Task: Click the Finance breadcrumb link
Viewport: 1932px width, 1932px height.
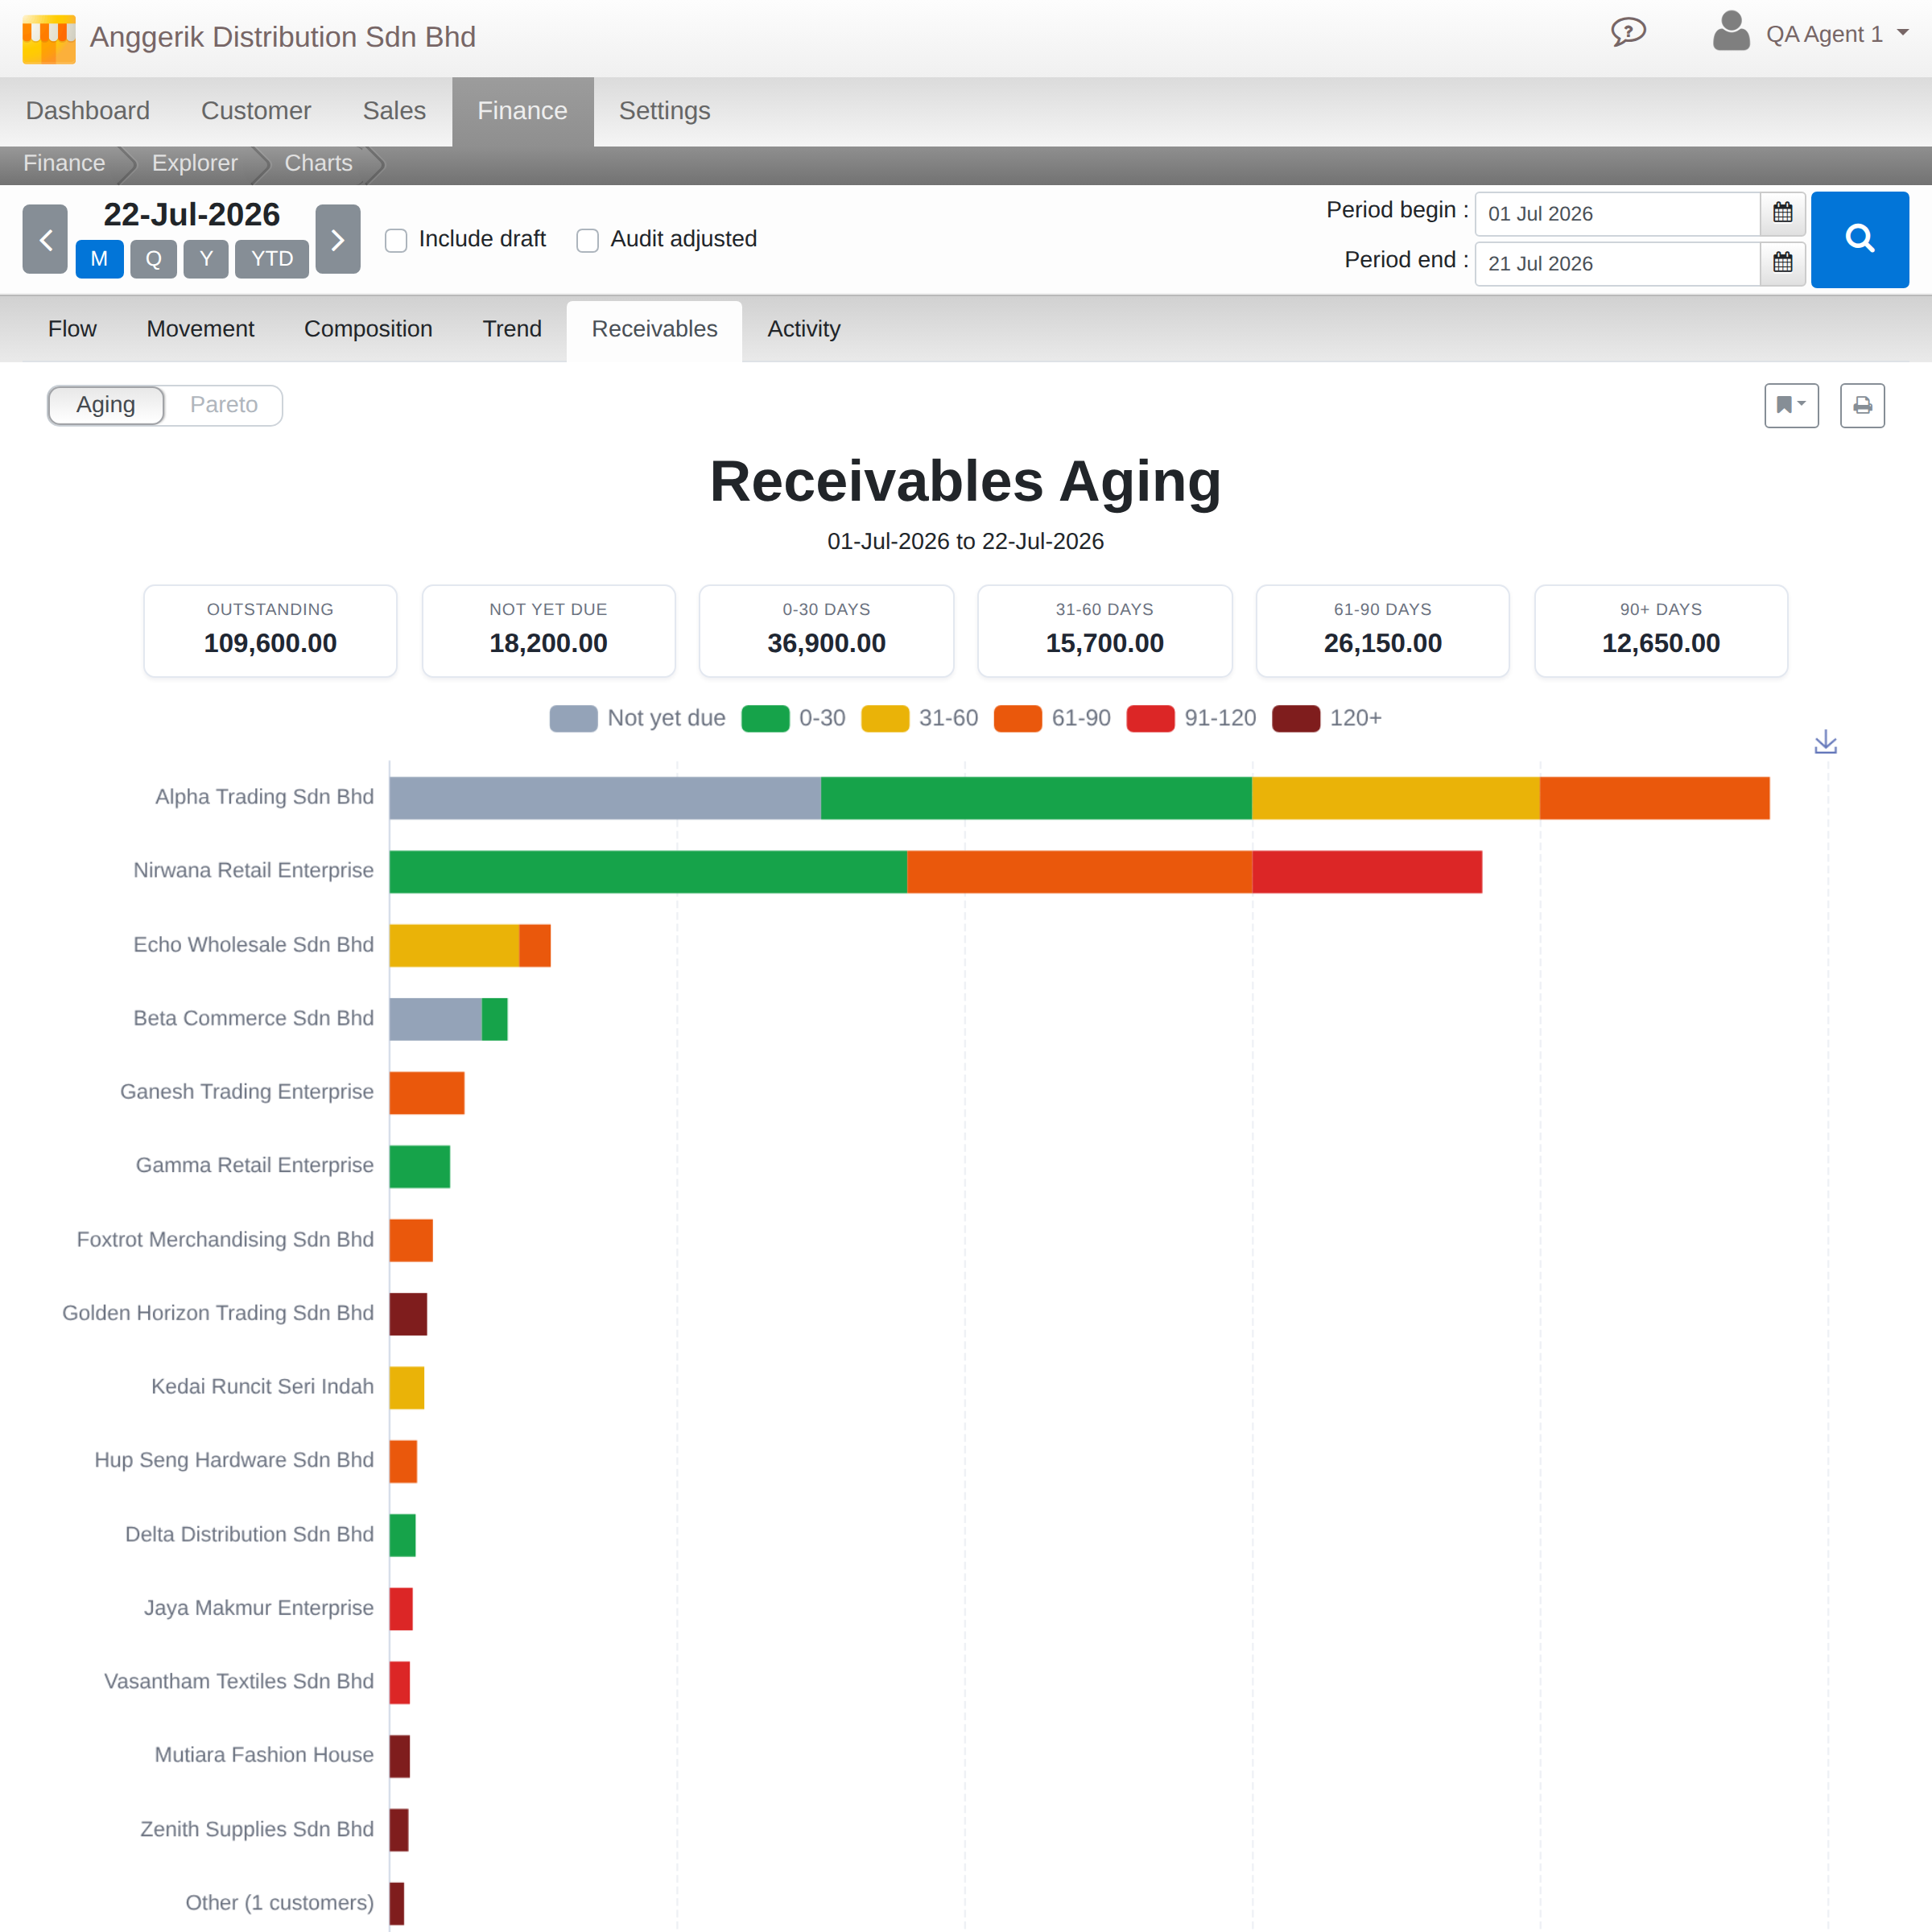Action: pyautogui.click(x=64, y=164)
